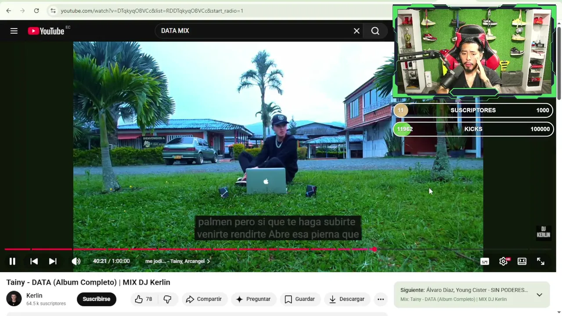Enter fullscreen mode
Viewport: 562px width, 316px height.
(x=540, y=261)
